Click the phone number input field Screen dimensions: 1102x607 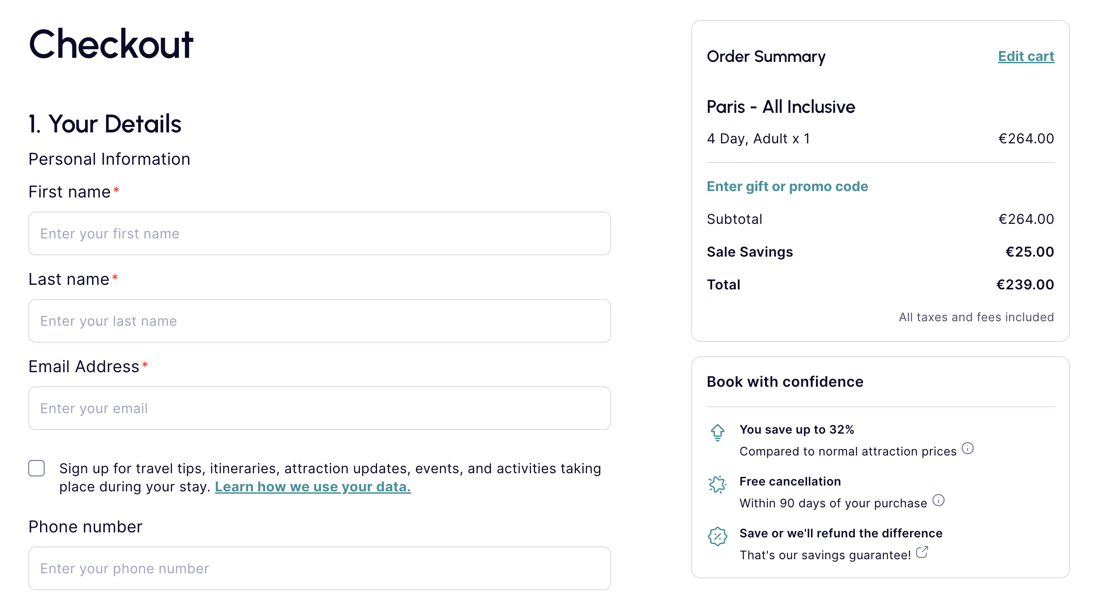[x=320, y=568]
